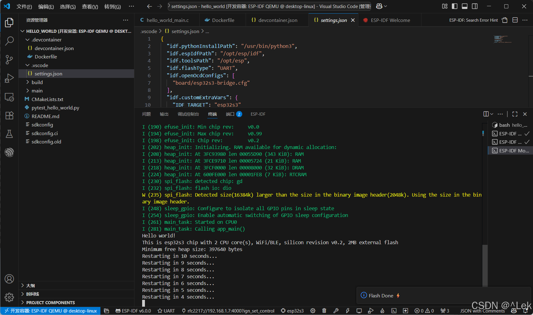Switch to the ESP-IDF panel tab
Screen dimensions: 533x315
click(258, 114)
